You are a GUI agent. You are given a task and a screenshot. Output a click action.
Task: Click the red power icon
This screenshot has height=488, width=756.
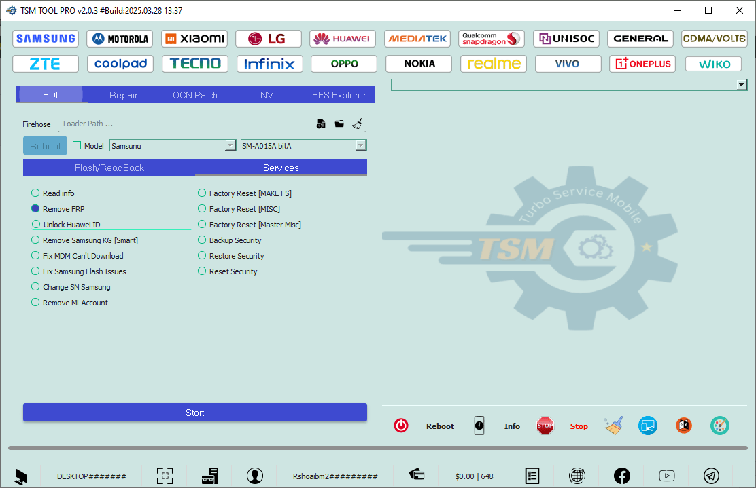[401, 426]
